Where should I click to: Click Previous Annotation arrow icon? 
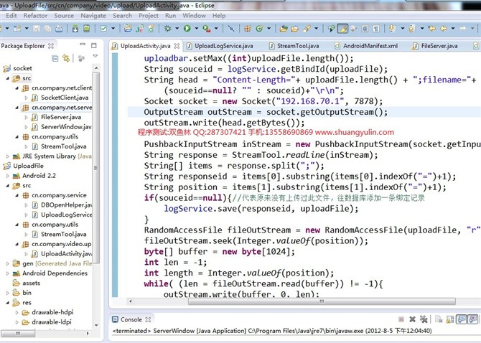(411, 29)
